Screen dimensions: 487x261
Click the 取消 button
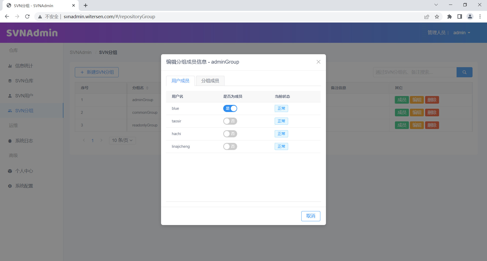(x=311, y=216)
